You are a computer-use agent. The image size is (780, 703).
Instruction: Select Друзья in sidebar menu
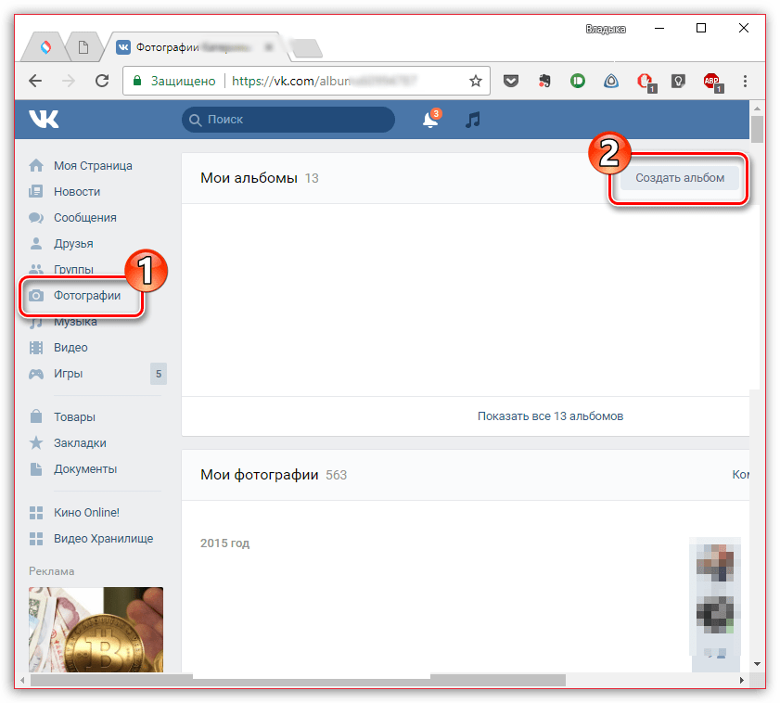pos(73,244)
